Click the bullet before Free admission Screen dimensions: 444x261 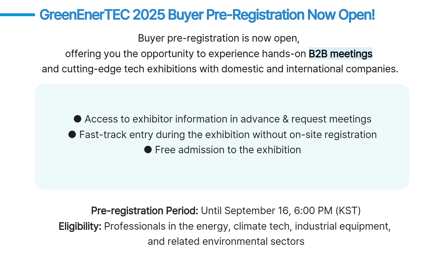(x=148, y=150)
